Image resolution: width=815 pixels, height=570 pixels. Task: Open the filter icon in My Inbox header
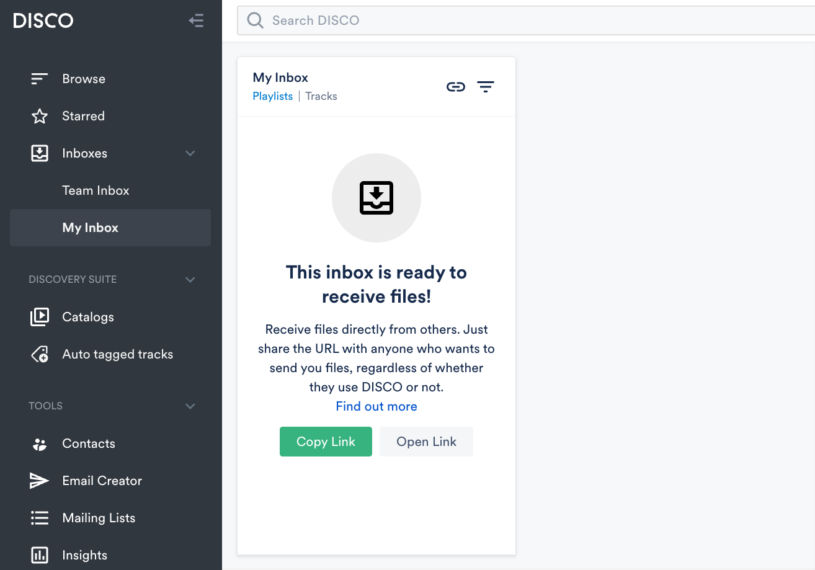tap(486, 87)
